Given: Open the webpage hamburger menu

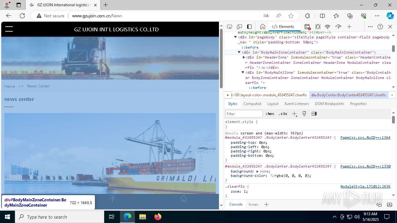Looking at the screenshot, I should [9, 29].
